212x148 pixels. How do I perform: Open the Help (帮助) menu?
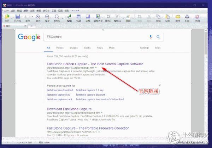67,11
